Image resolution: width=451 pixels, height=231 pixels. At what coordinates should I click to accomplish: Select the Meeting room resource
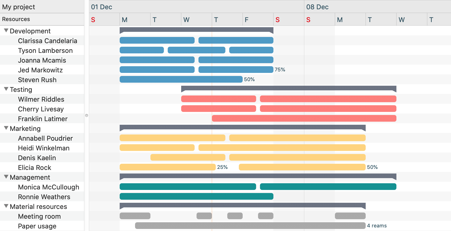[39, 216]
